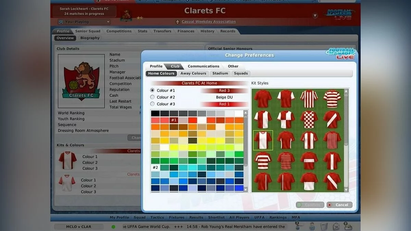Image resolution: width=411 pixels, height=231 pixels.
Task: Click the Kit Styles scrollbar up arrow
Action: [346, 91]
